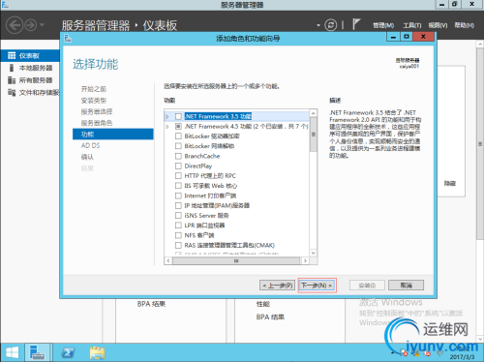Select the .NET Framework 3.5 feature row
The width and height of the screenshot is (484, 362).
237,116
